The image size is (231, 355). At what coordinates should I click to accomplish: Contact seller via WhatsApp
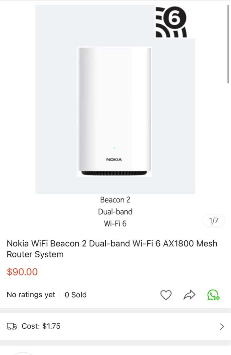click(x=214, y=295)
